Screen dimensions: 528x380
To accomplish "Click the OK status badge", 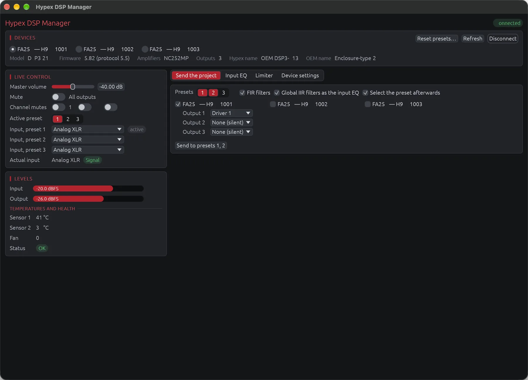I will coord(42,248).
